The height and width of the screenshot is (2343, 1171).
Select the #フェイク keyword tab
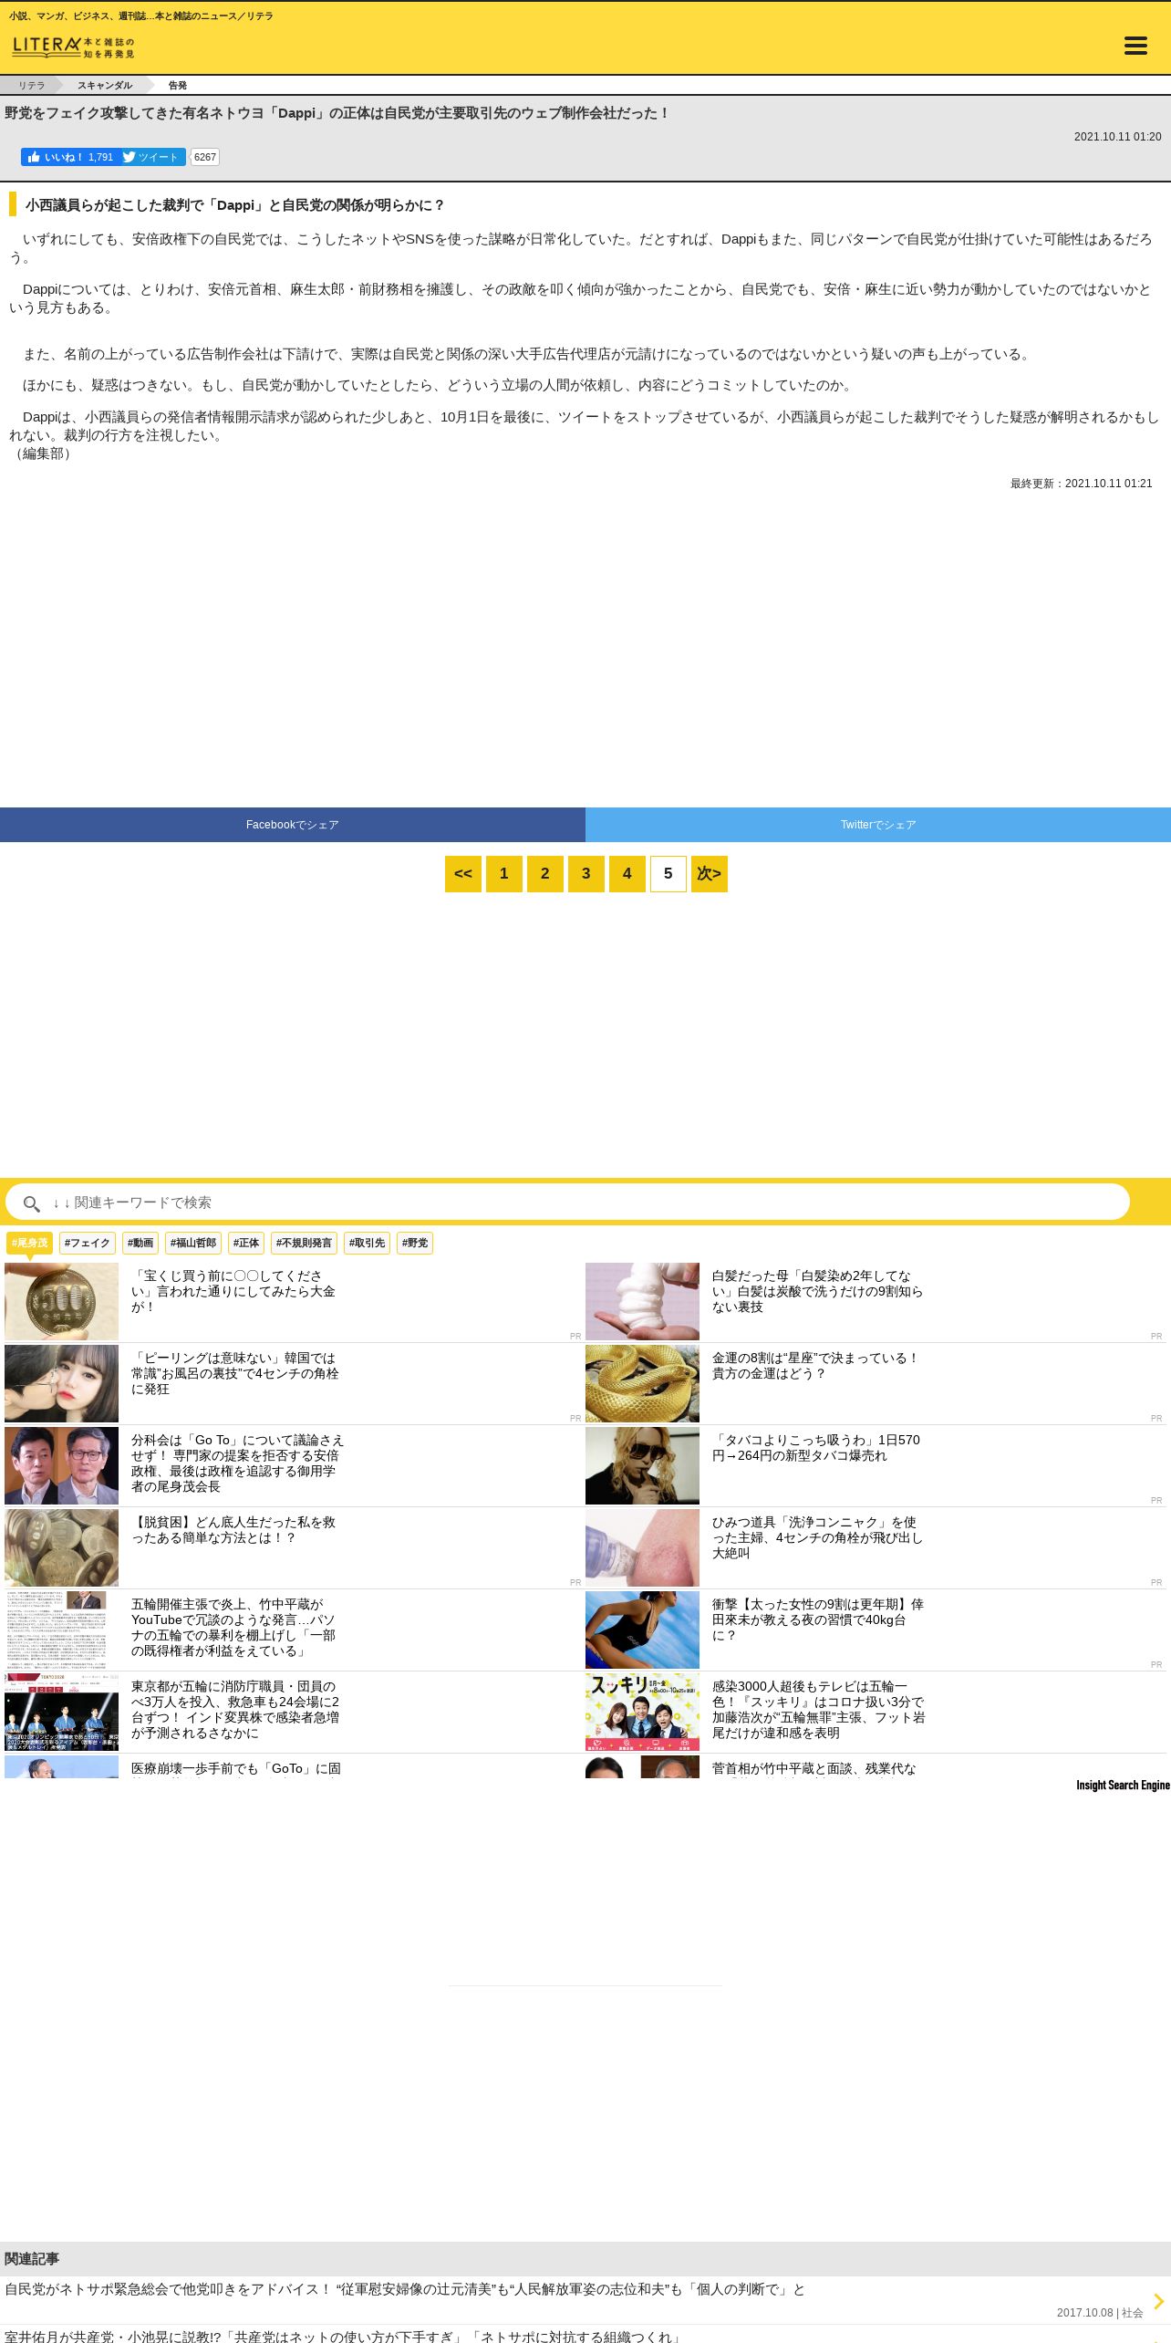pyautogui.click(x=88, y=1243)
